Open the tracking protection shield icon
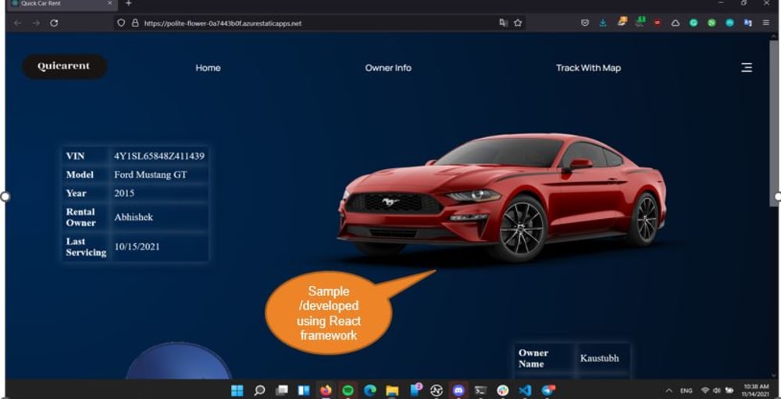The image size is (781, 399). [120, 23]
